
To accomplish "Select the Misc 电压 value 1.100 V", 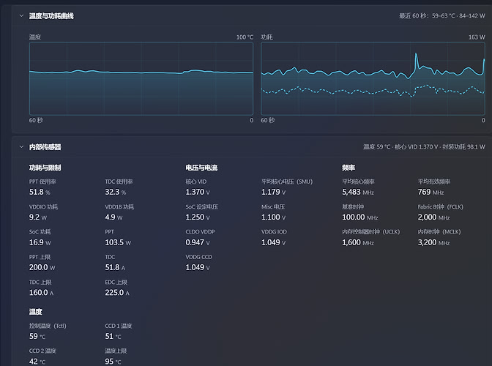I will 274,217.
